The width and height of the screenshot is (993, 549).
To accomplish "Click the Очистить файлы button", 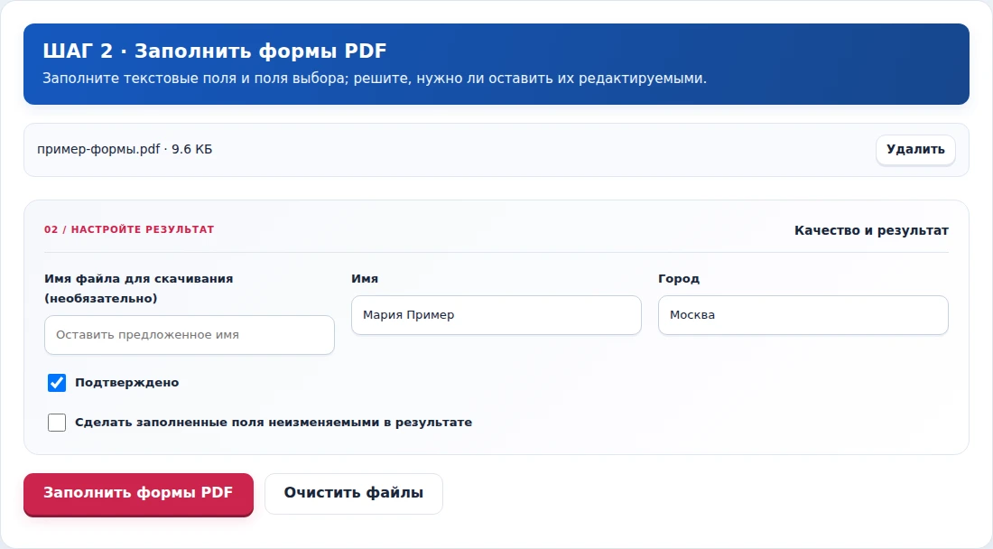I will tap(353, 493).
